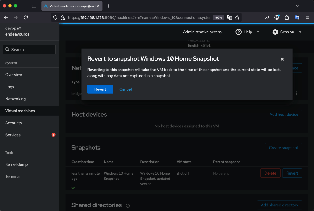This screenshot has height=211, width=314.
Task: Open the Logs page
Action: pyautogui.click(x=30, y=87)
